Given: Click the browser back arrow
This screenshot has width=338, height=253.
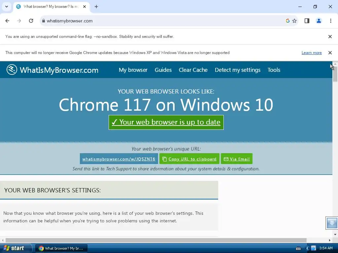Looking at the screenshot, I should [x=7, y=21].
